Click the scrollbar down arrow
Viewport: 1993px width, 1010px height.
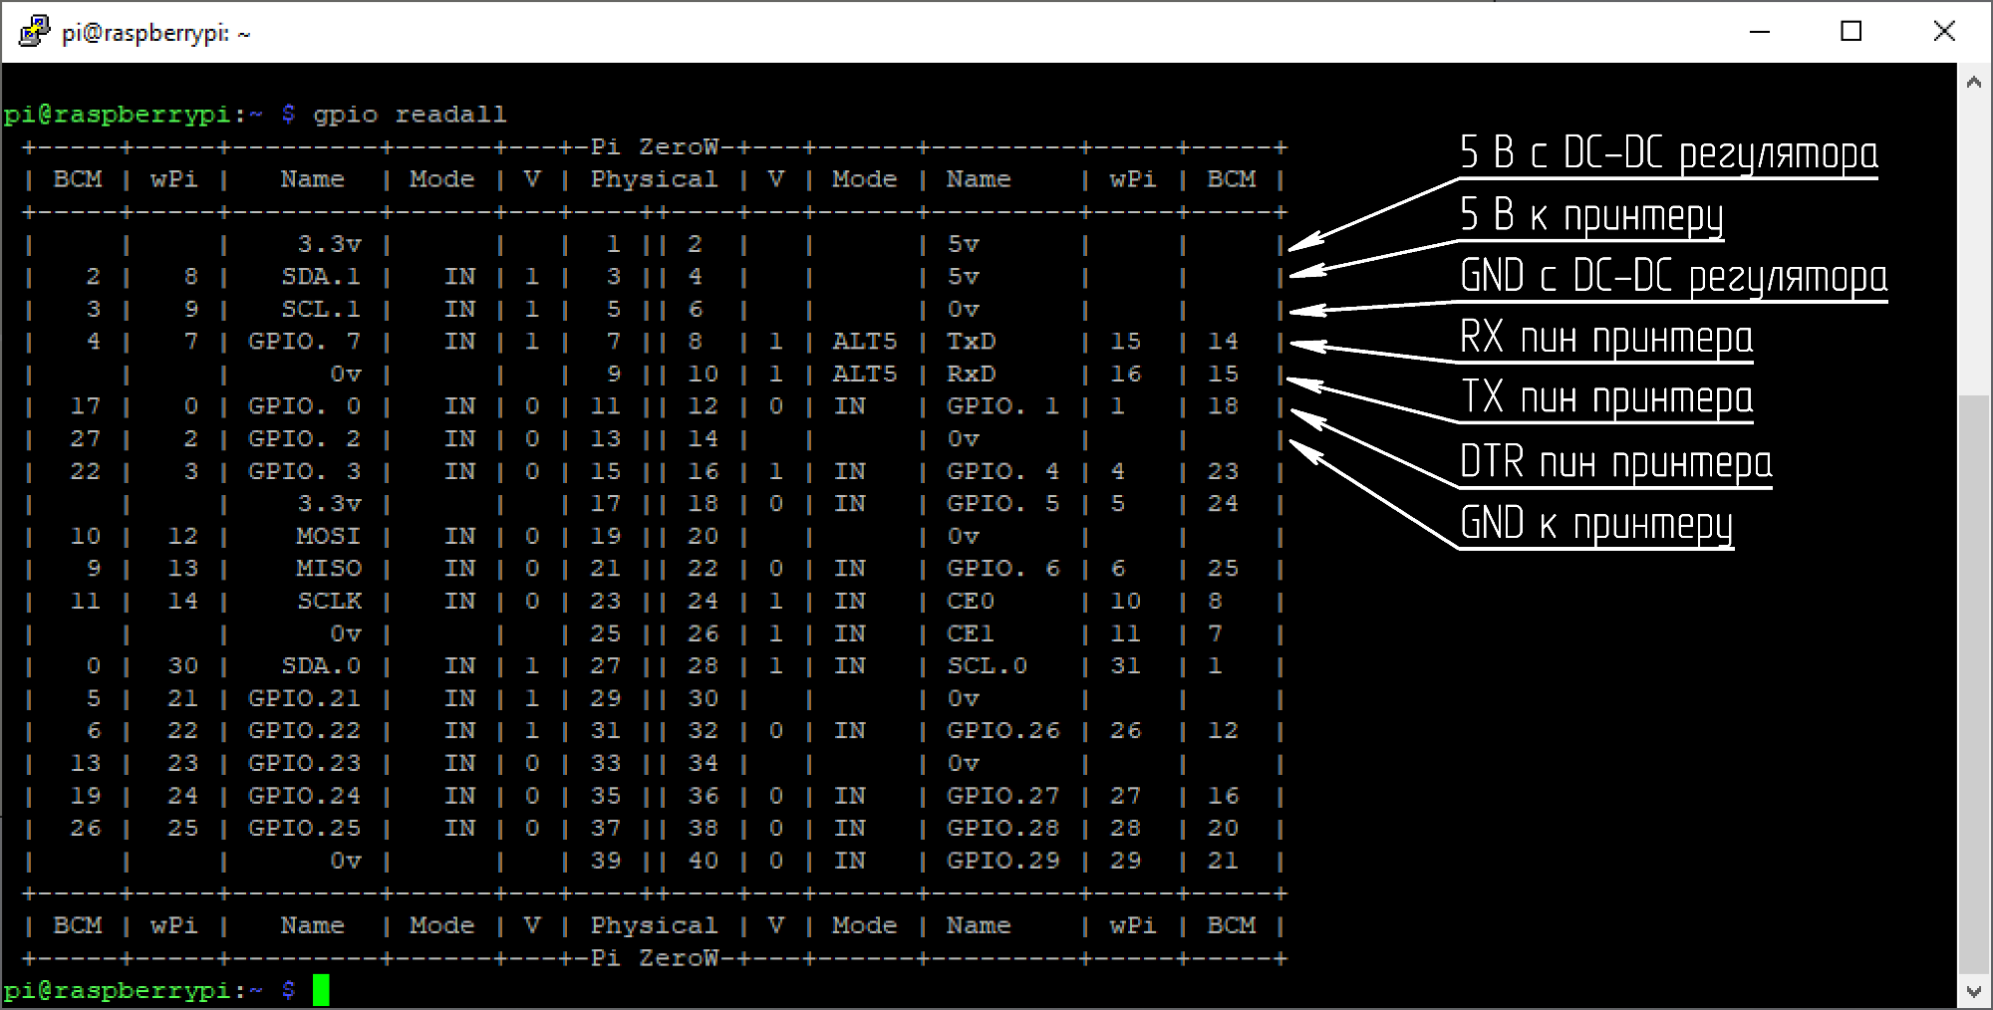[x=1973, y=991]
